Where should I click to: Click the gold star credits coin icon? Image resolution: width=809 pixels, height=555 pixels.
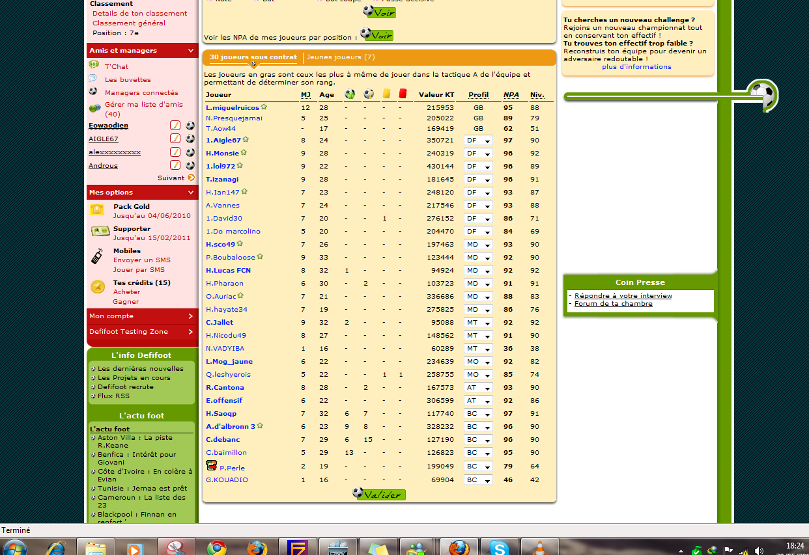click(x=98, y=287)
